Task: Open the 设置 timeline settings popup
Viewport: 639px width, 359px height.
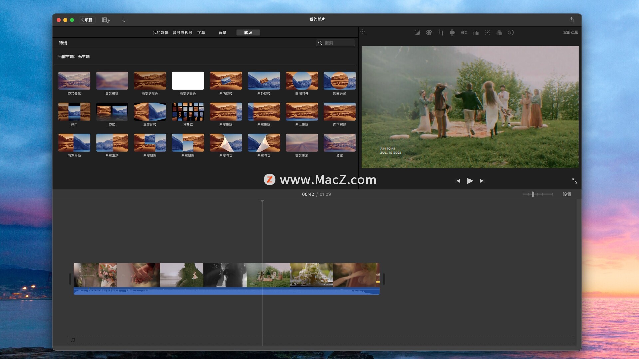Action: point(567,194)
